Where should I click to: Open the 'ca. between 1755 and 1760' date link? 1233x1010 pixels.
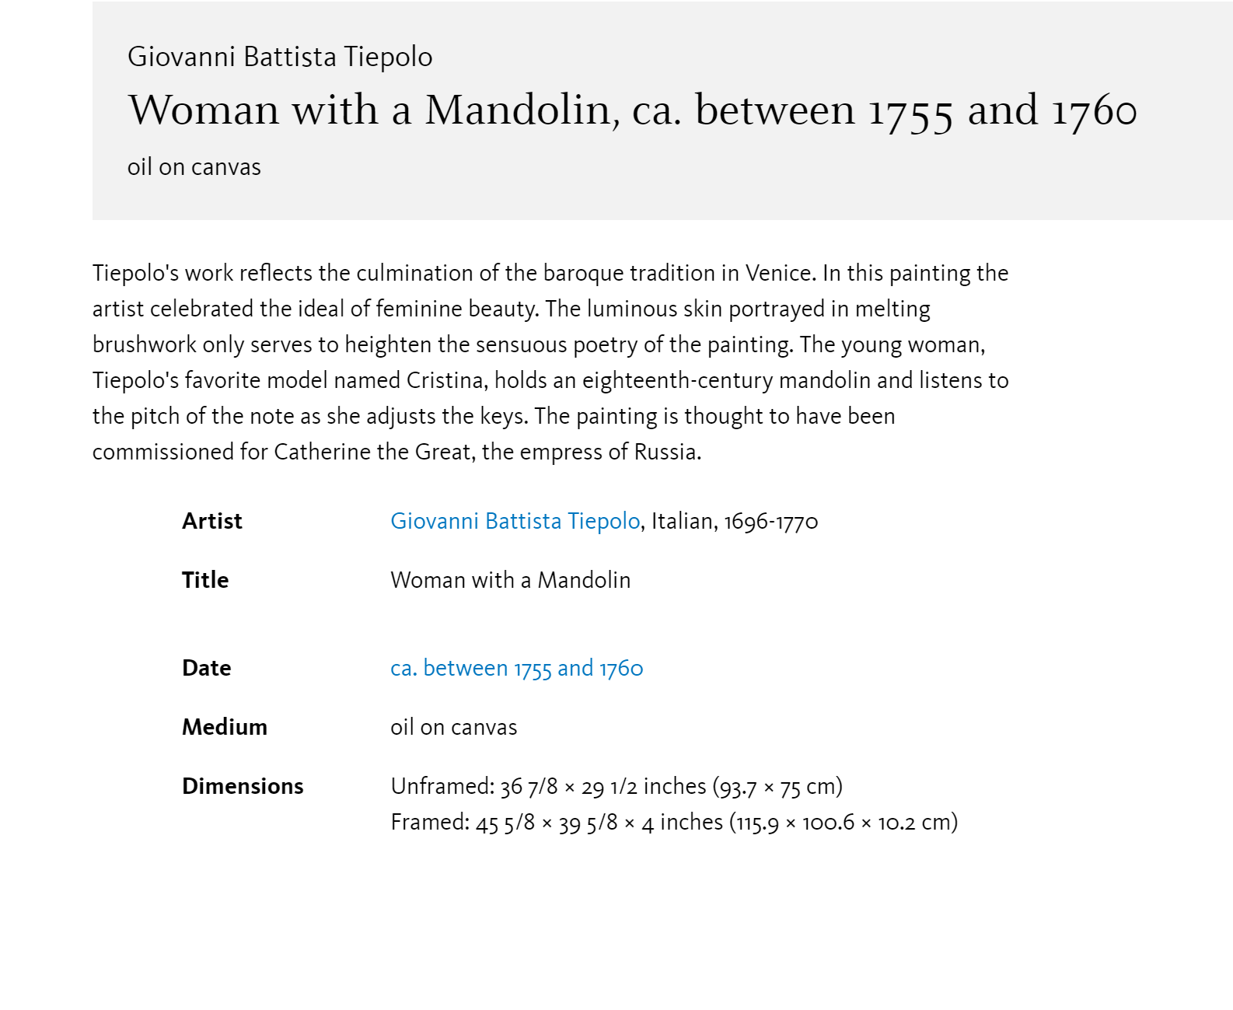[x=516, y=668]
